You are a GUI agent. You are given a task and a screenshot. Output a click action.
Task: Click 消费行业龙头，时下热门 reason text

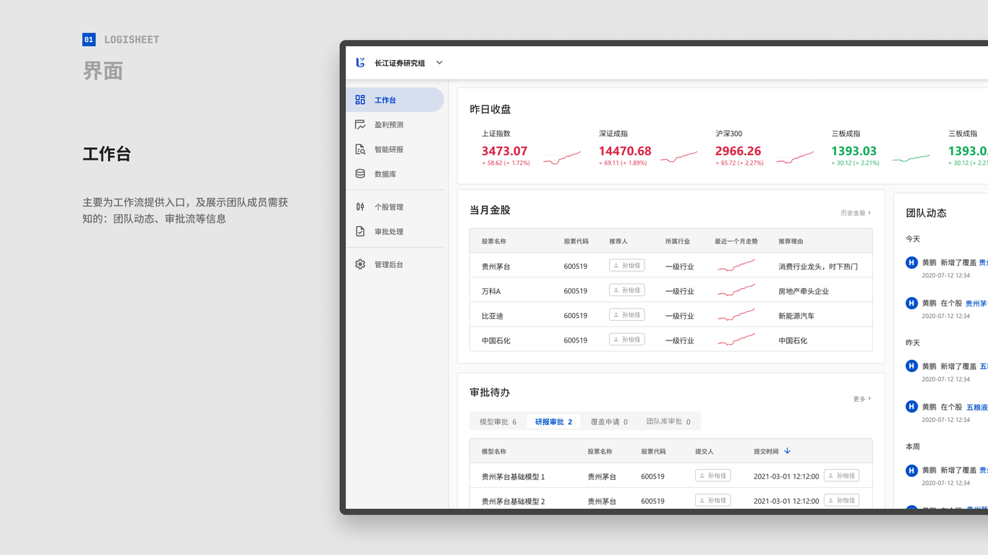click(x=818, y=267)
